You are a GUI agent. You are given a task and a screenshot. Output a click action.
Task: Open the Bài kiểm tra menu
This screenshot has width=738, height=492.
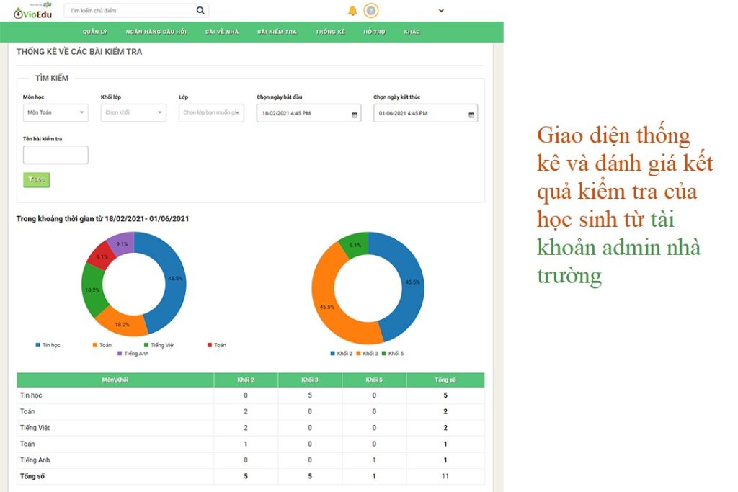pyautogui.click(x=277, y=32)
